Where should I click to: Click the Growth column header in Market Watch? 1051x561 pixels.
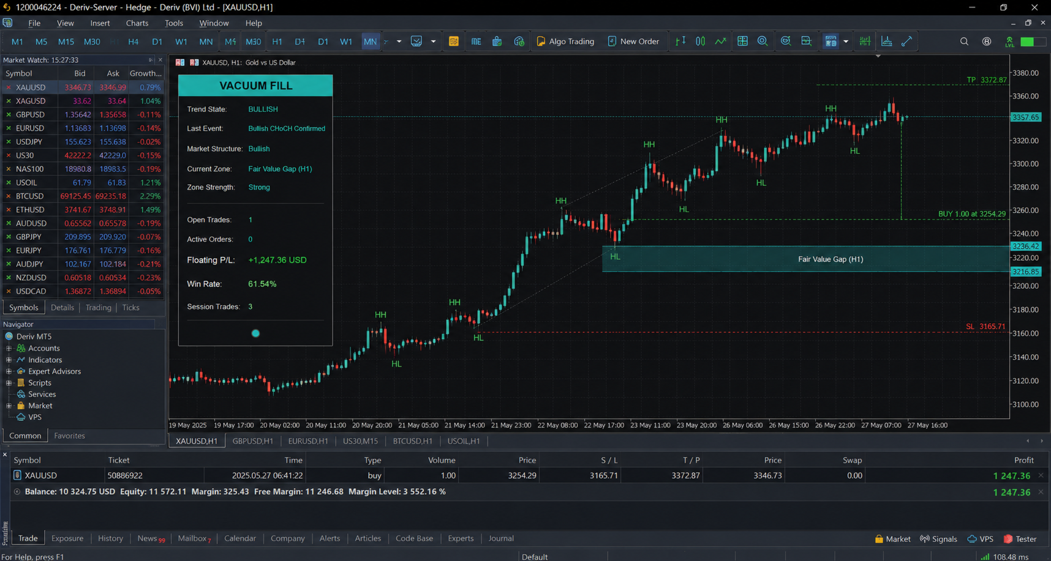point(146,73)
